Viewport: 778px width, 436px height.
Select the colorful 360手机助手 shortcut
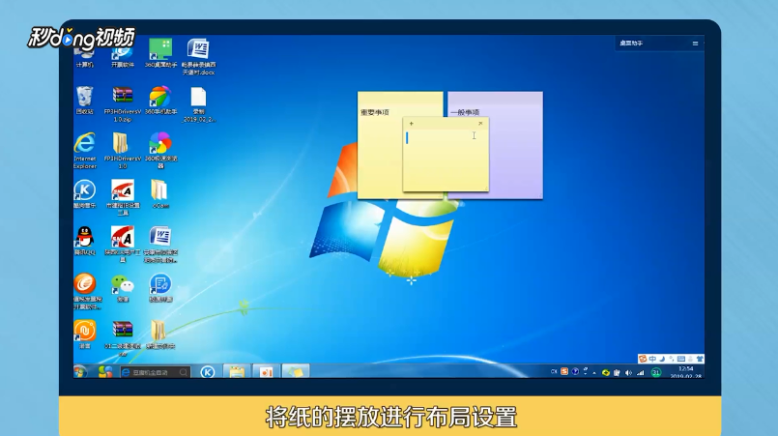click(160, 101)
